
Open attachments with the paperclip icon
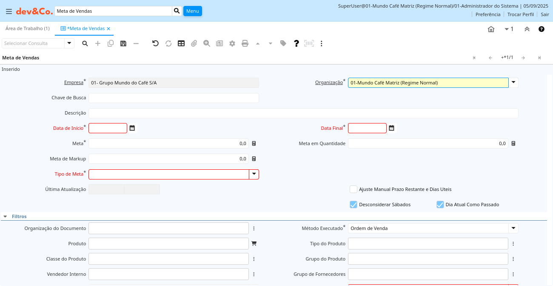tap(194, 43)
